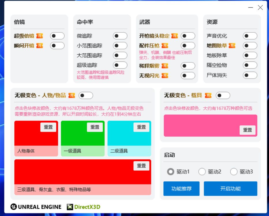Click the 声音优化 label text
This screenshot has width=269, height=216.
click(x=217, y=36)
